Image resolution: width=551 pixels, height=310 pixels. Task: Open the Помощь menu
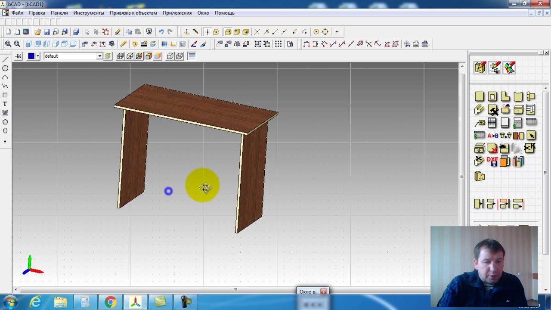tap(224, 13)
